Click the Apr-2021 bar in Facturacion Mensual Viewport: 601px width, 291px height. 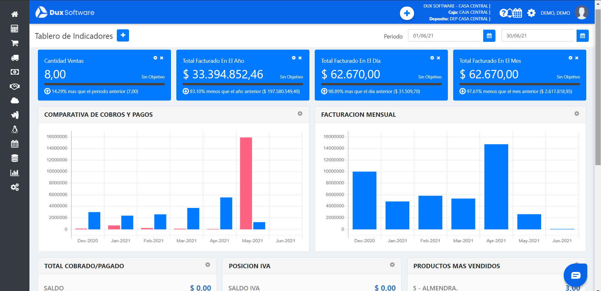click(x=496, y=187)
